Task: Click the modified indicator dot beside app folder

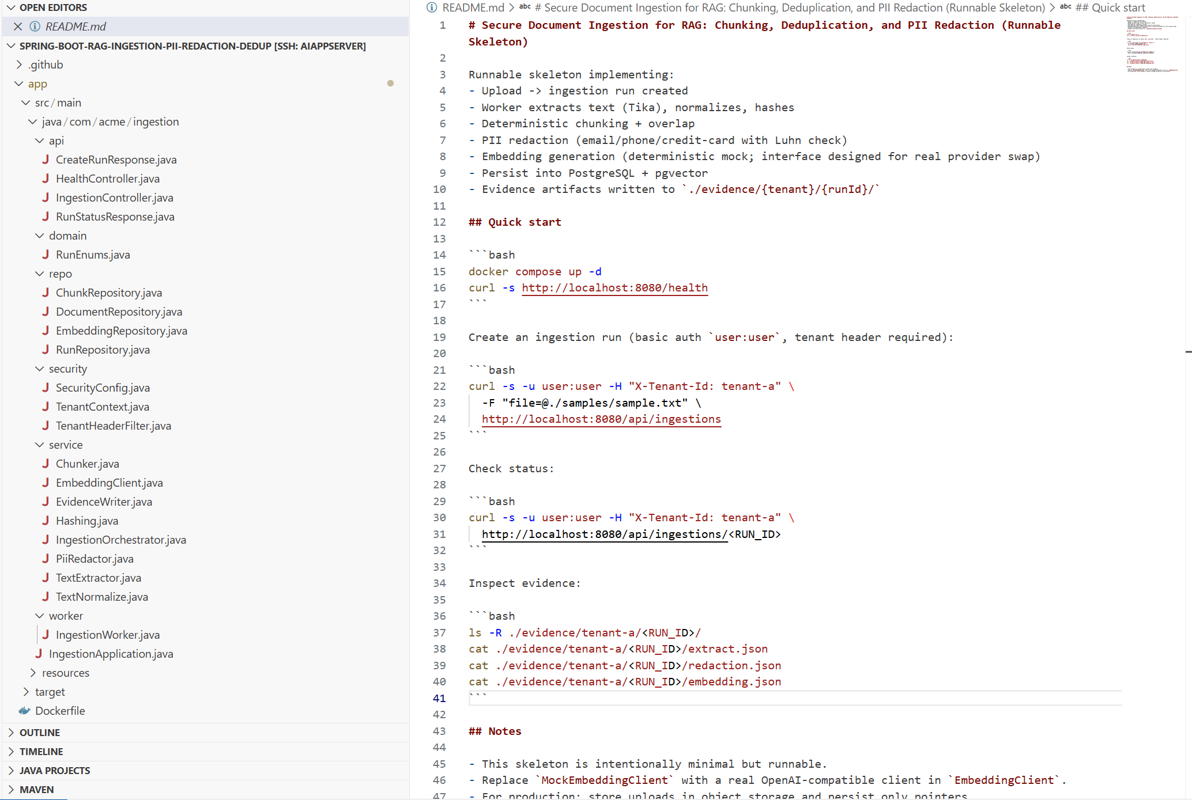Action: pyautogui.click(x=391, y=84)
